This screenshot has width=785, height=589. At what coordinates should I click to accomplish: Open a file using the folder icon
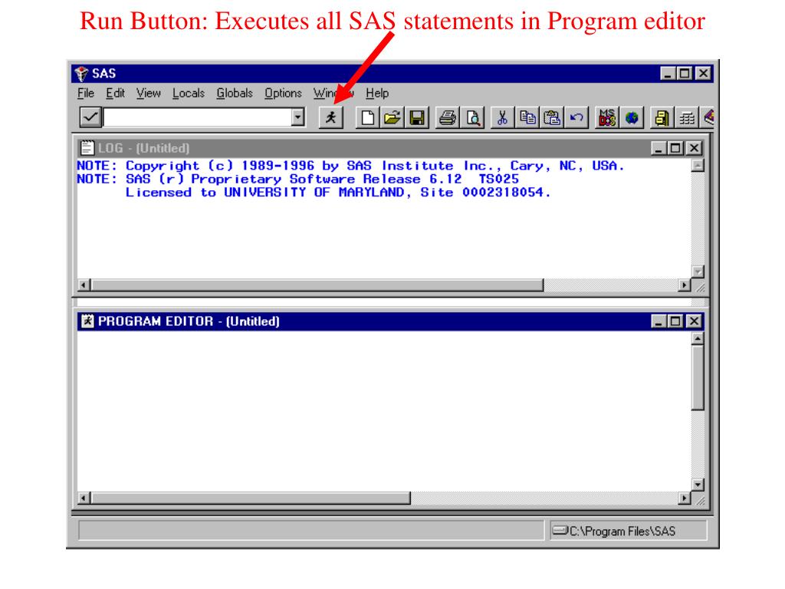(x=392, y=118)
